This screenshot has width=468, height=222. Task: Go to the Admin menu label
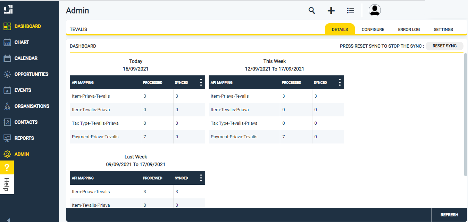[x=22, y=154]
